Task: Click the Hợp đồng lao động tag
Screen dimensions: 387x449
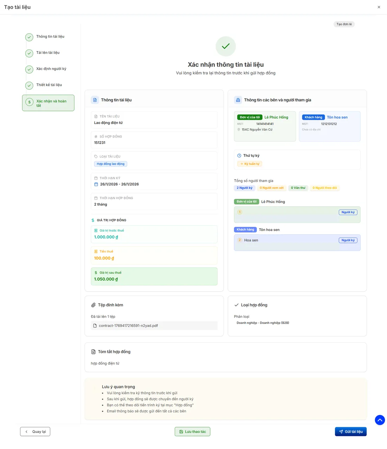Action: pyautogui.click(x=111, y=164)
